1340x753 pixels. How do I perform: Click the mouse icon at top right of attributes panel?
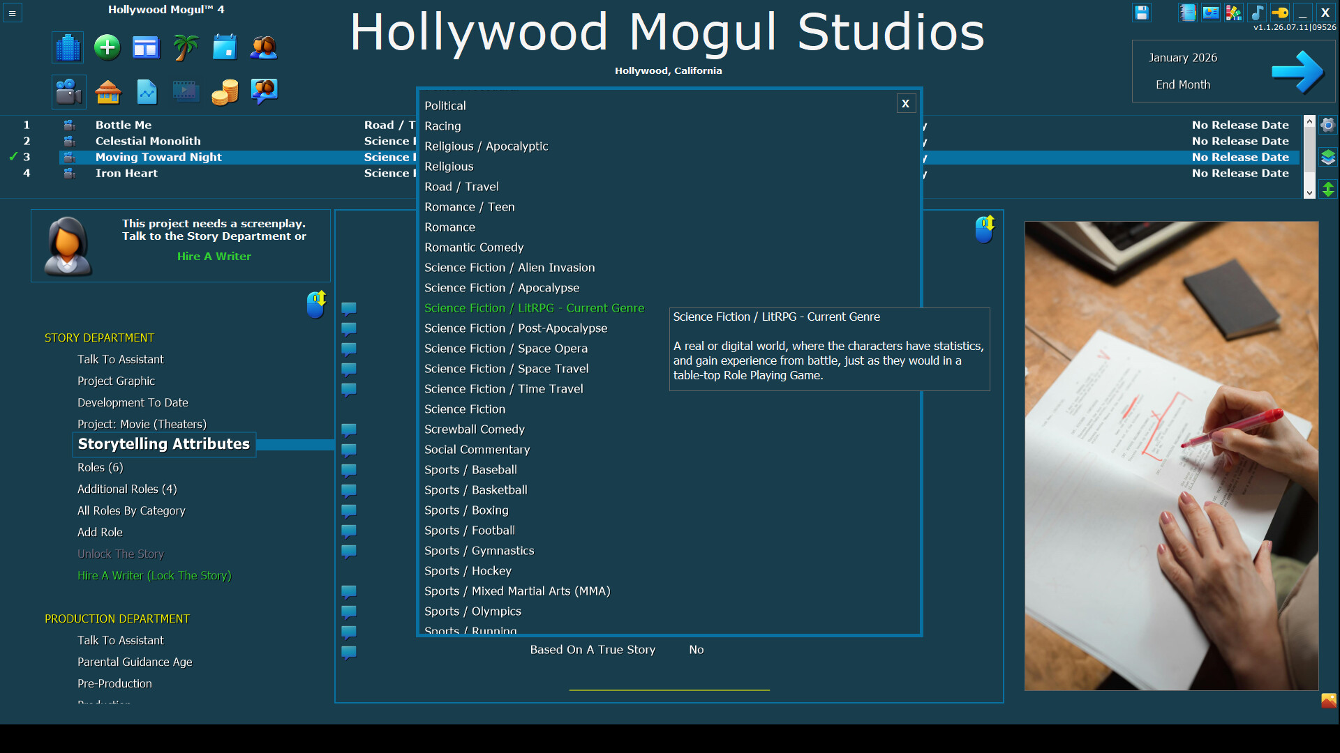click(x=985, y=229)
